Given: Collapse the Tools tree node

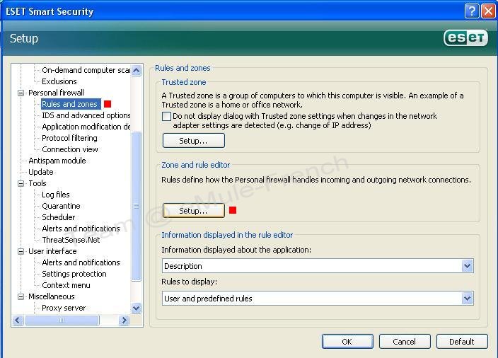Looking at the screenshot, I should coord(21,183).
